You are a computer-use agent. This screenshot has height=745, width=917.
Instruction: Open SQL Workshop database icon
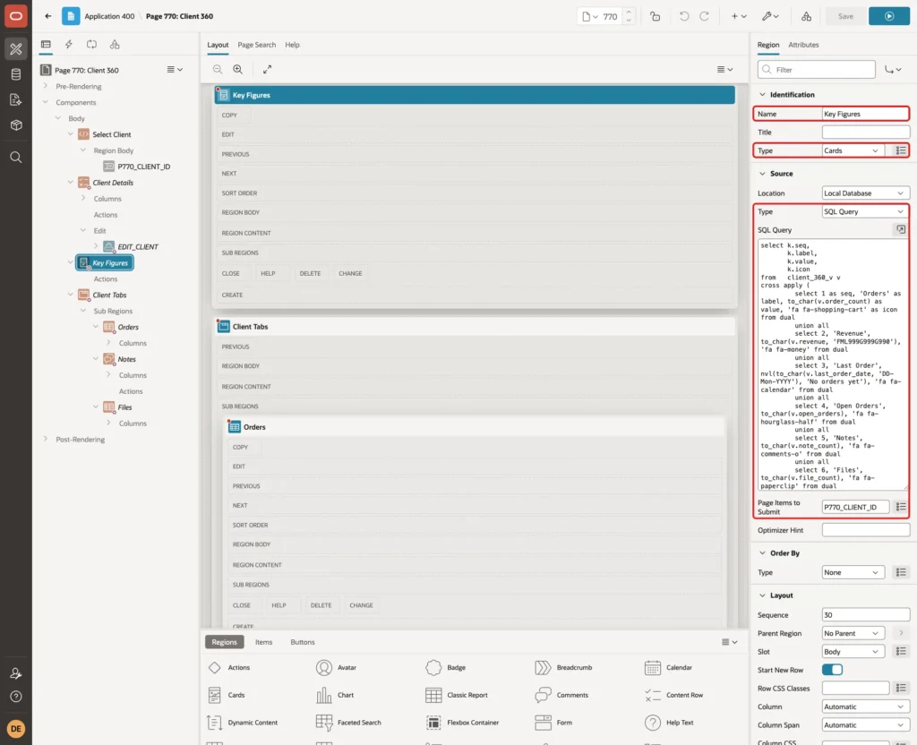[x=16, y=74]
